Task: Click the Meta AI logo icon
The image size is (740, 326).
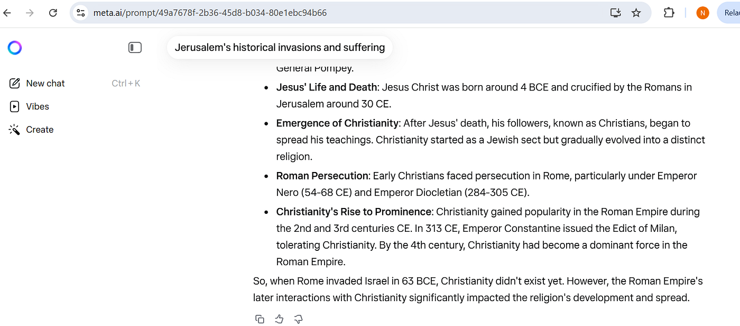Action: click(x=15, y=48)
